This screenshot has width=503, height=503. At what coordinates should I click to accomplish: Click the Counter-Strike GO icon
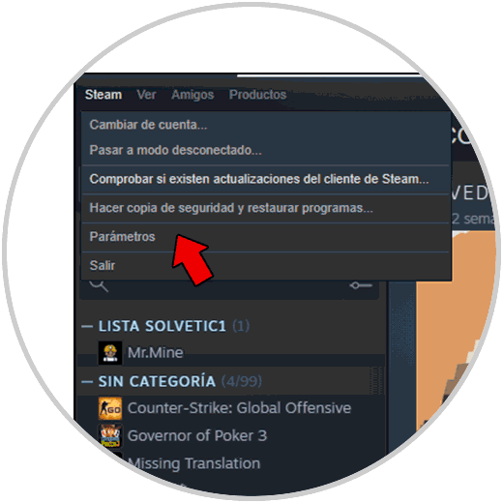point(110,408)
